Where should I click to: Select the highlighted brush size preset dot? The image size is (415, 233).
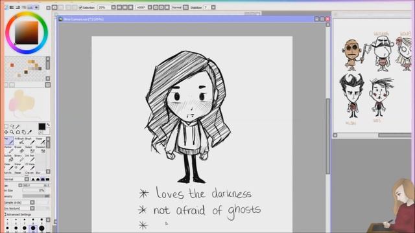pos(33,228)
